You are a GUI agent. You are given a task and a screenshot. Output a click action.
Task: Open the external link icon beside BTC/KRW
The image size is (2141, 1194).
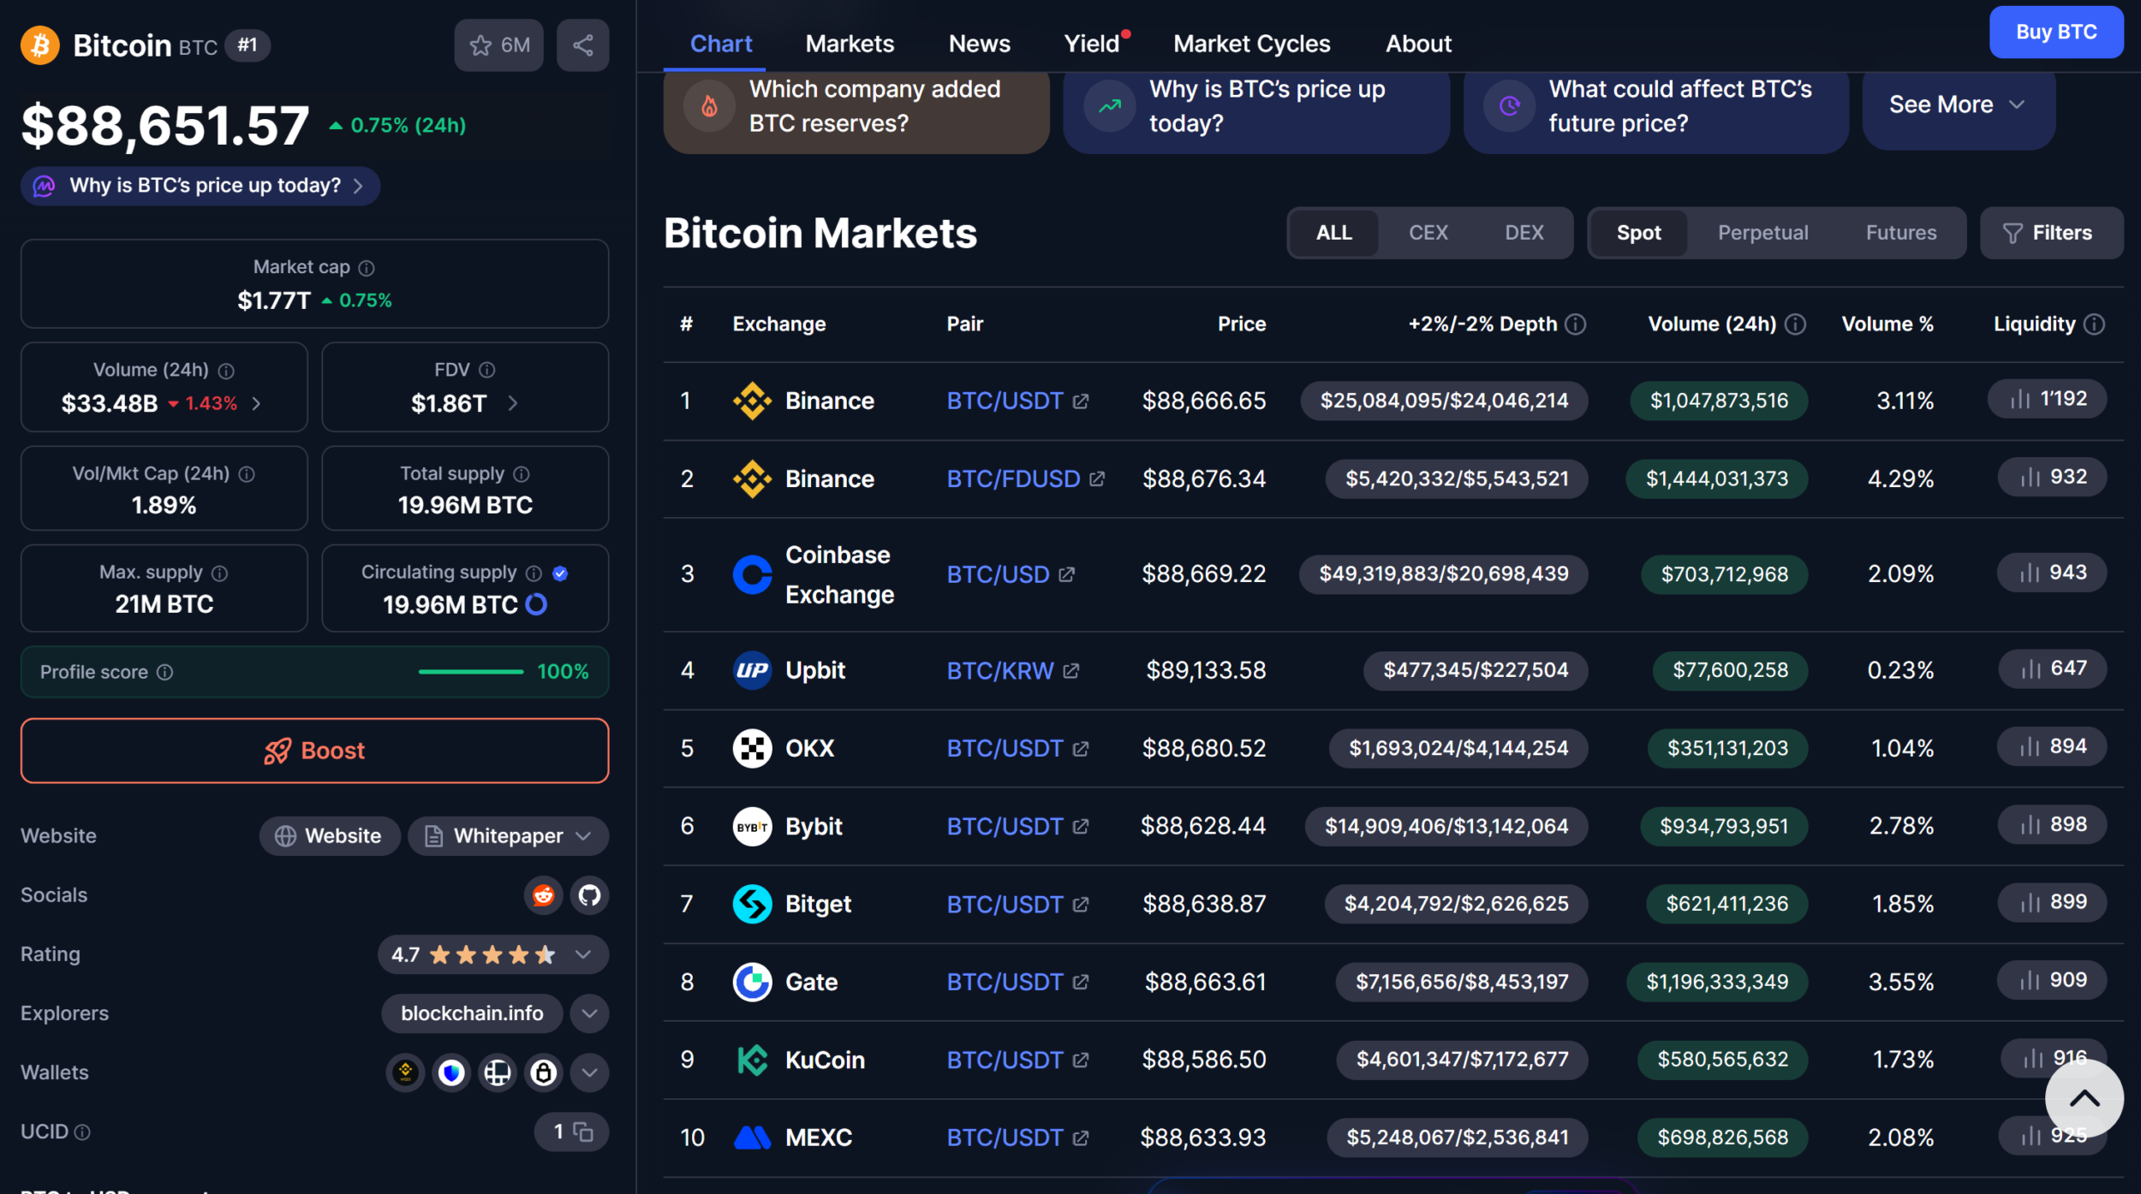click(x=1071, y=671)
